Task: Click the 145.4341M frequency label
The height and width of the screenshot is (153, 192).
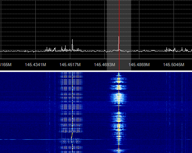Action: [35, 65]
